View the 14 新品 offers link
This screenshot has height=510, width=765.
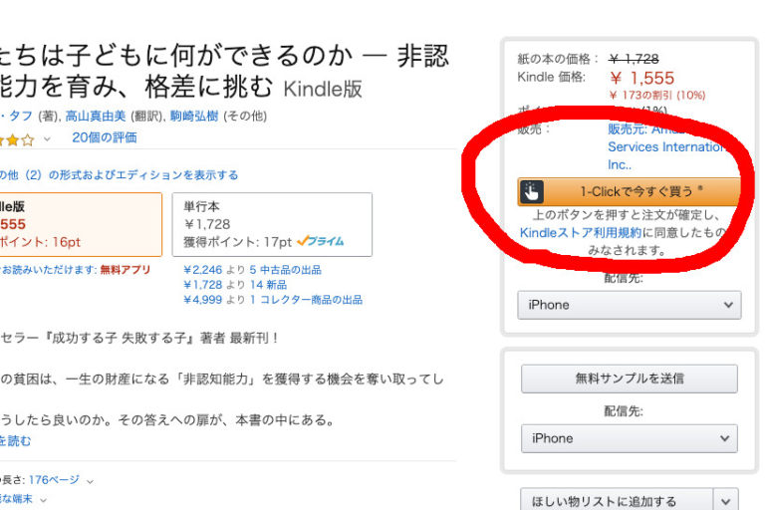click(x=269, y=285)
